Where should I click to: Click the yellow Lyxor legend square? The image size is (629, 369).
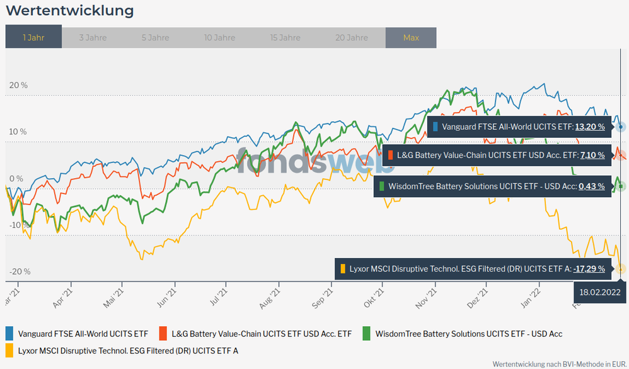coord(9,350)
